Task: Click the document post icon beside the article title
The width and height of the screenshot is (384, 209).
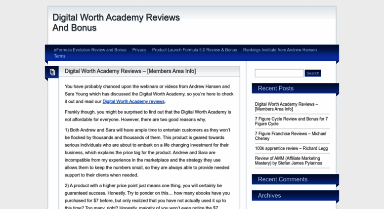Action: [x=52, y=72]
